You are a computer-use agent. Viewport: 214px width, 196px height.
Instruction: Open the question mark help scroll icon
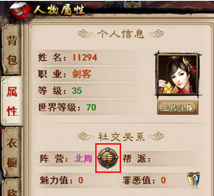click(194, 179)
